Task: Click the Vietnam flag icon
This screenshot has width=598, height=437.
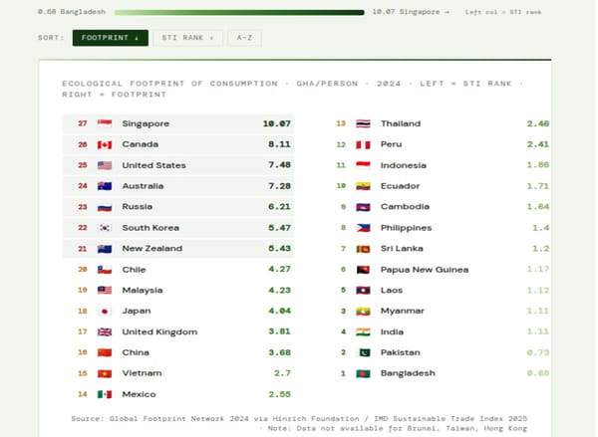Action: point(105,373)
